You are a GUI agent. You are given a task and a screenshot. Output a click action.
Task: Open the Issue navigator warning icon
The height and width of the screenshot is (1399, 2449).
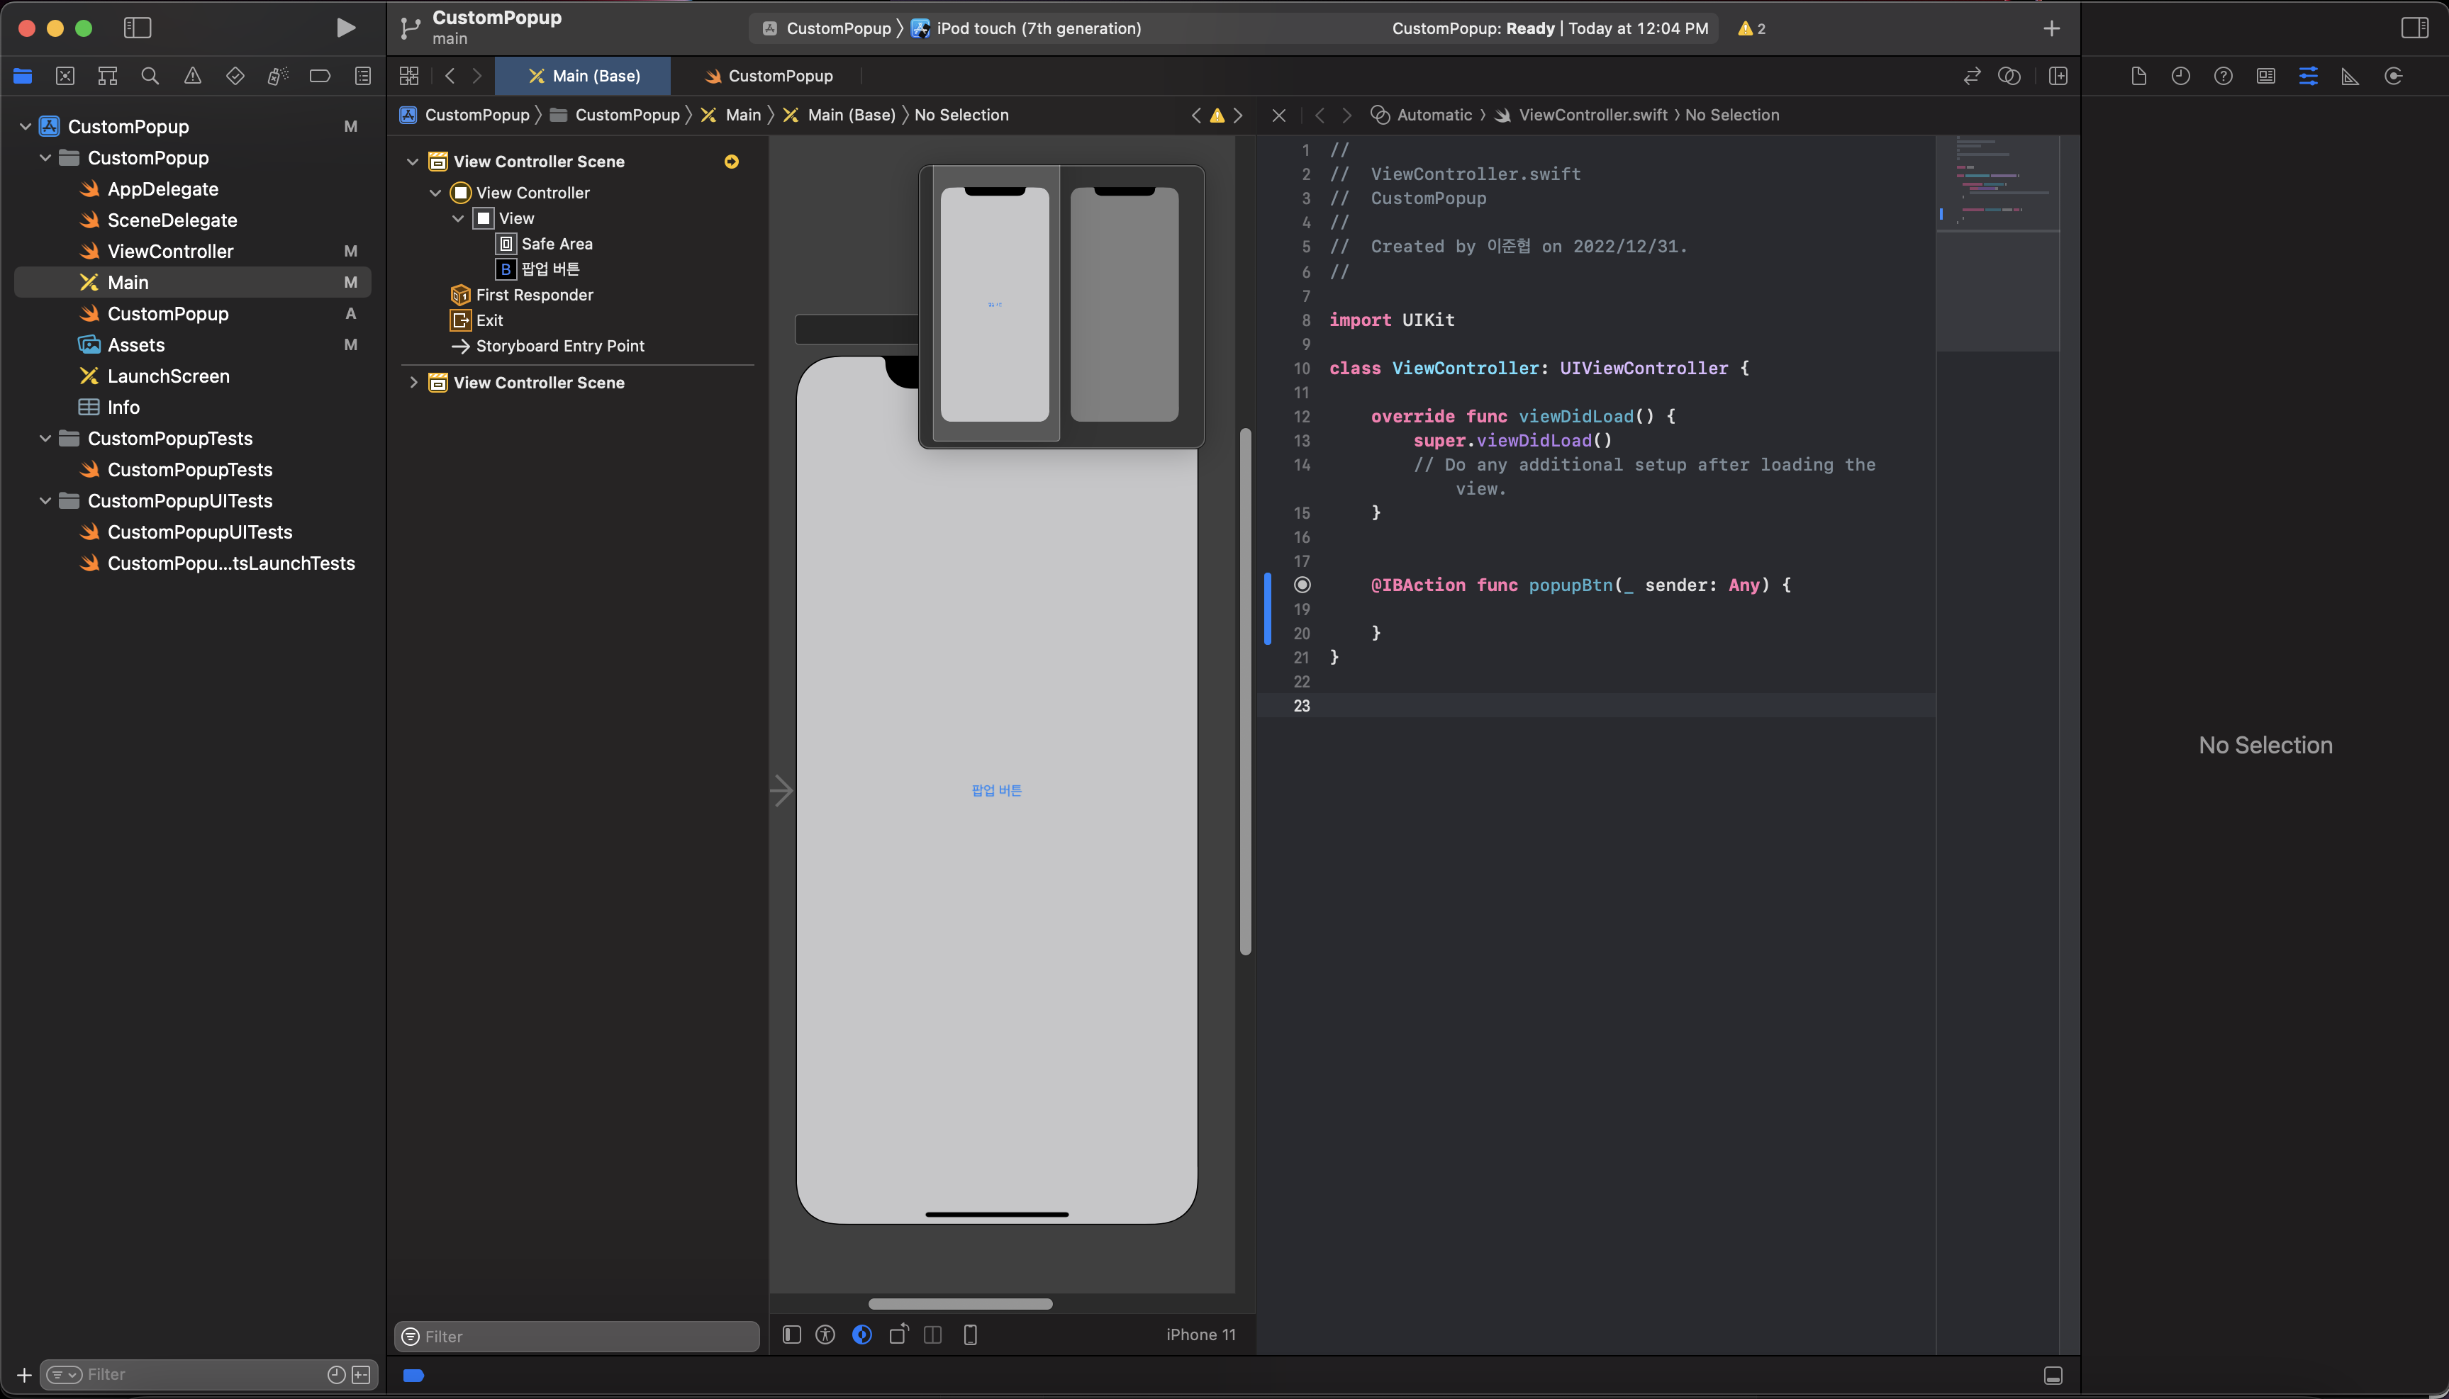[192, 76]
